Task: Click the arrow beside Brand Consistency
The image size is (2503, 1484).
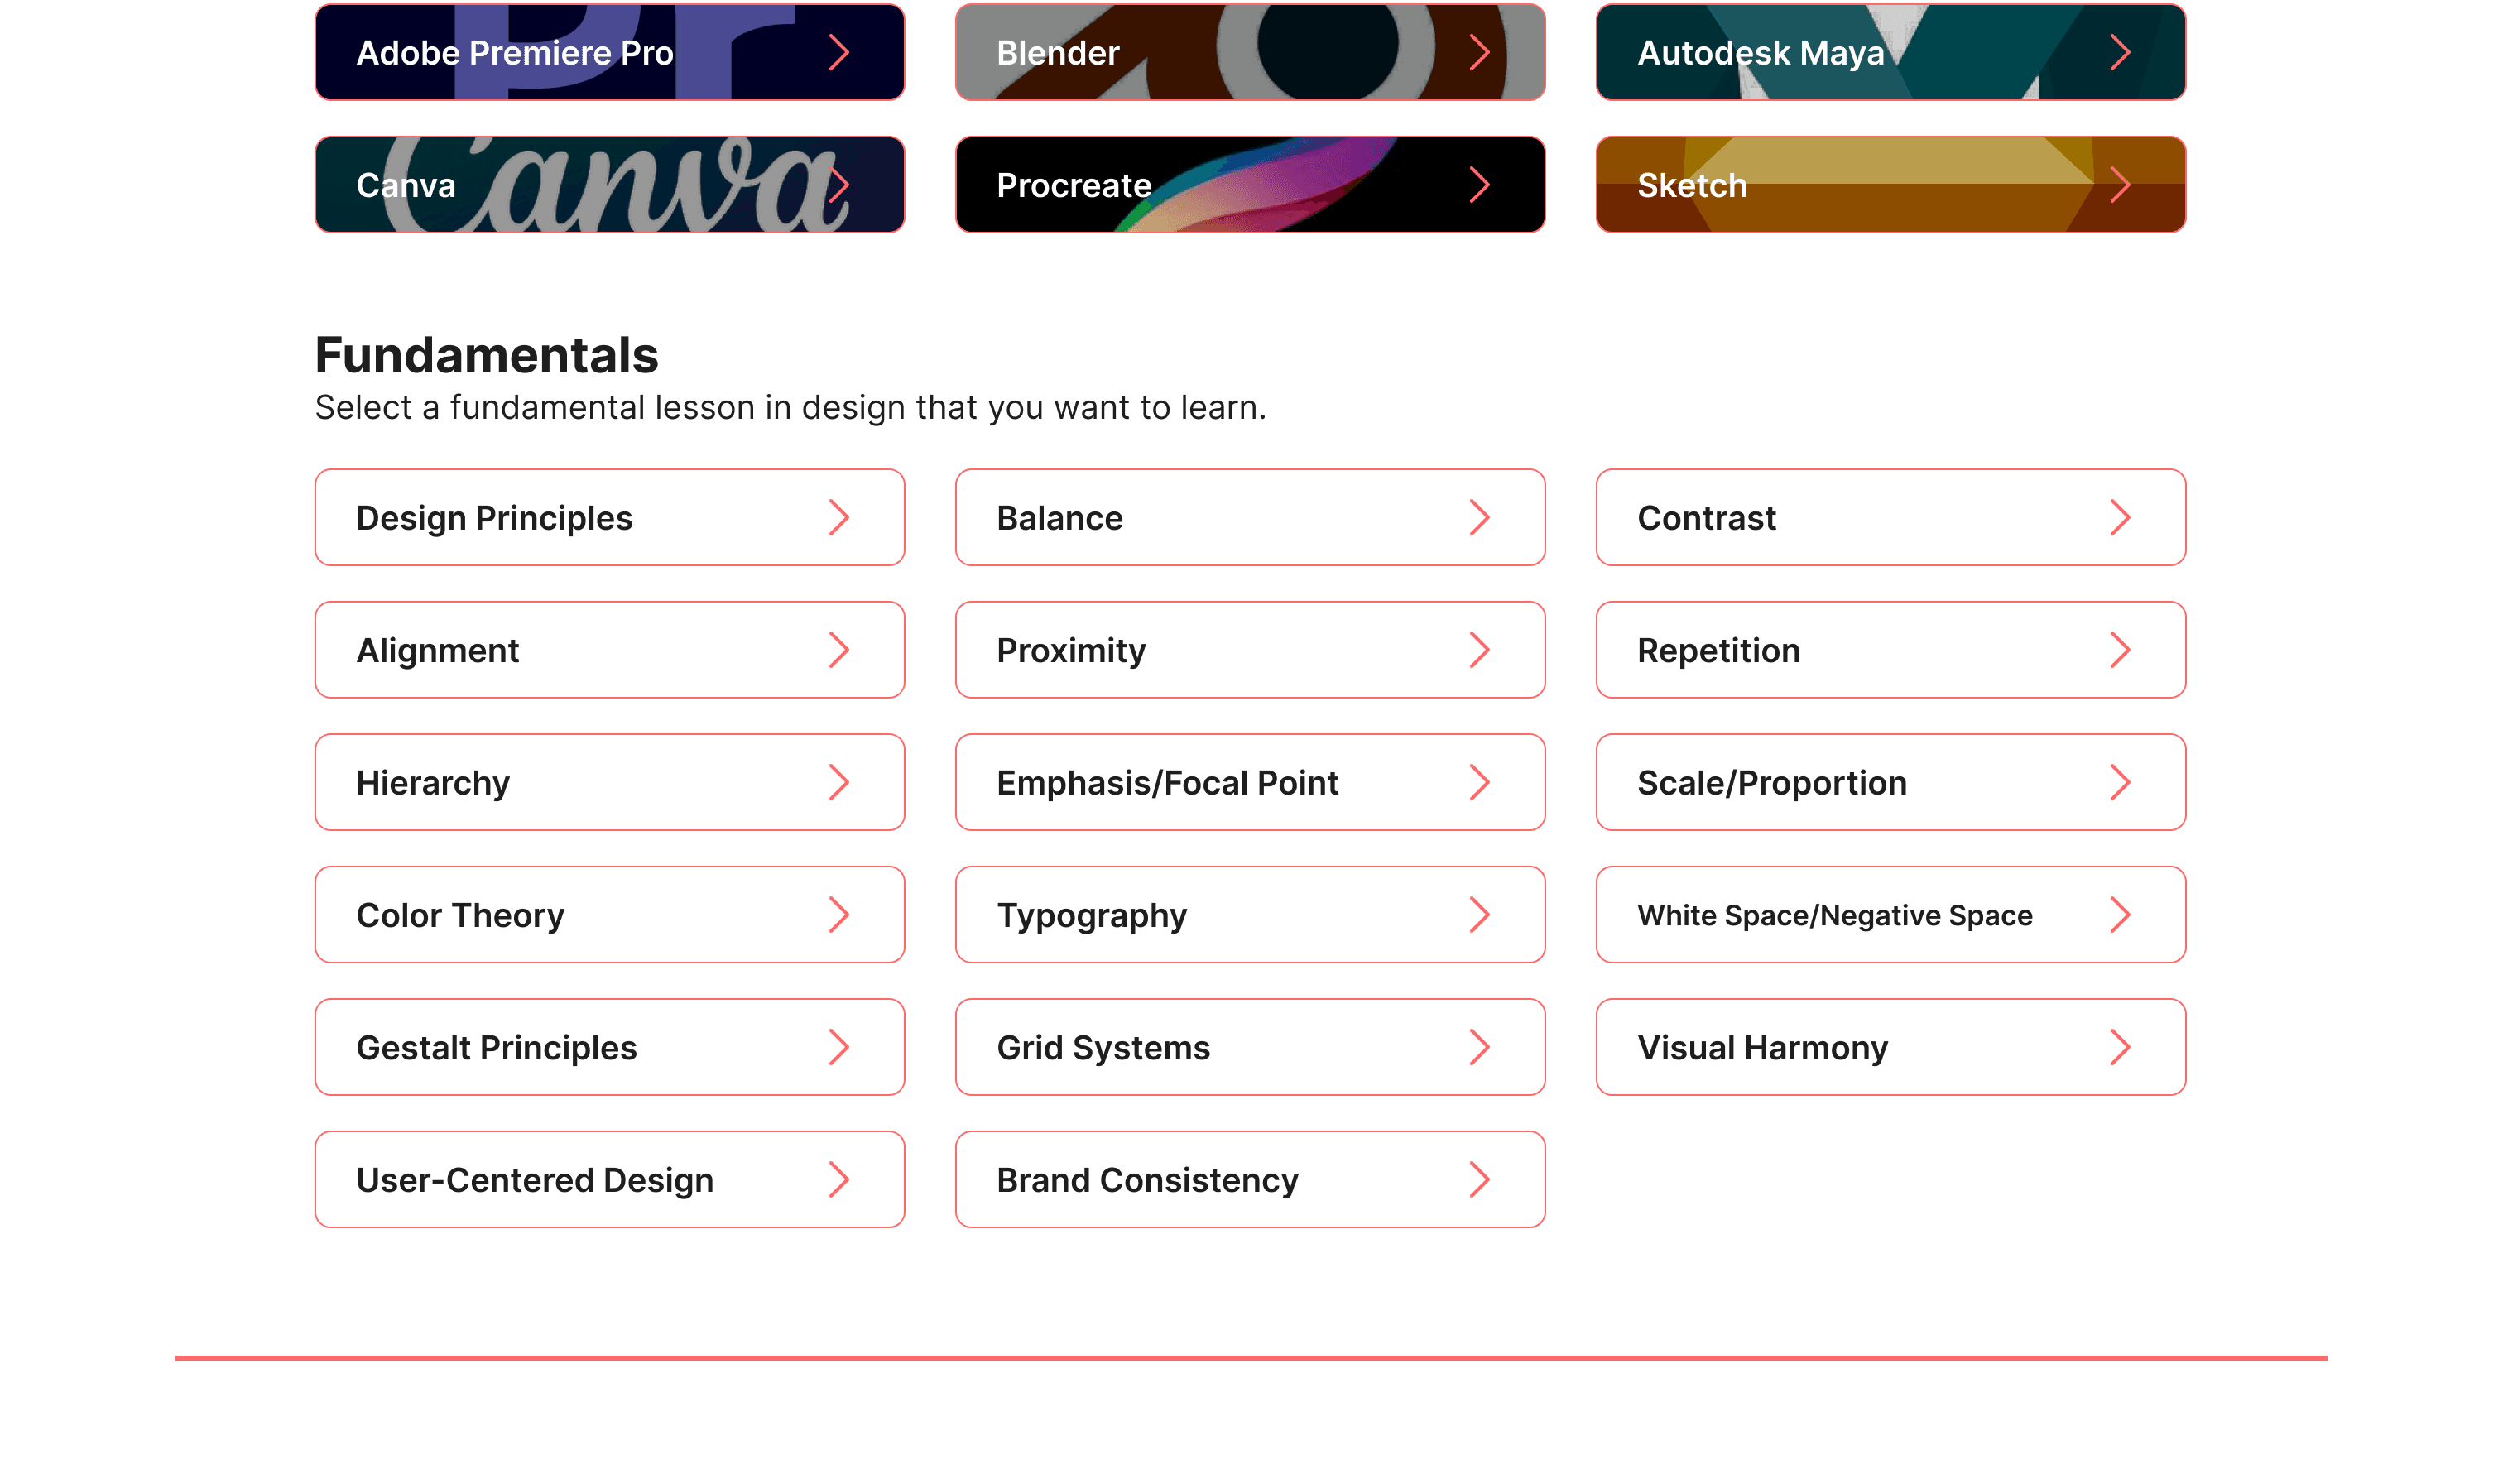Action: point(1479,1180)
